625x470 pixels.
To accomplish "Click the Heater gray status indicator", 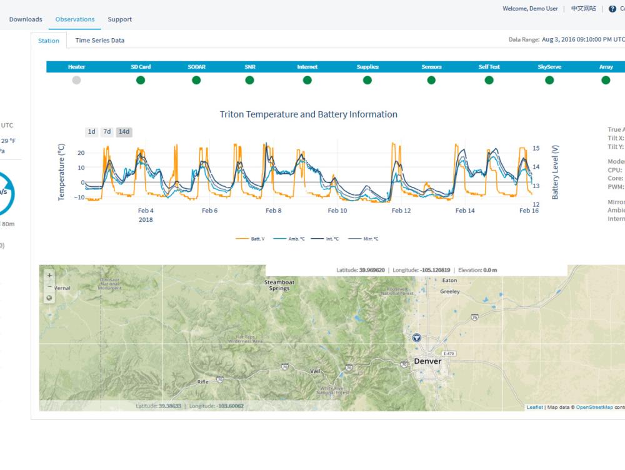I will [76, 80].
